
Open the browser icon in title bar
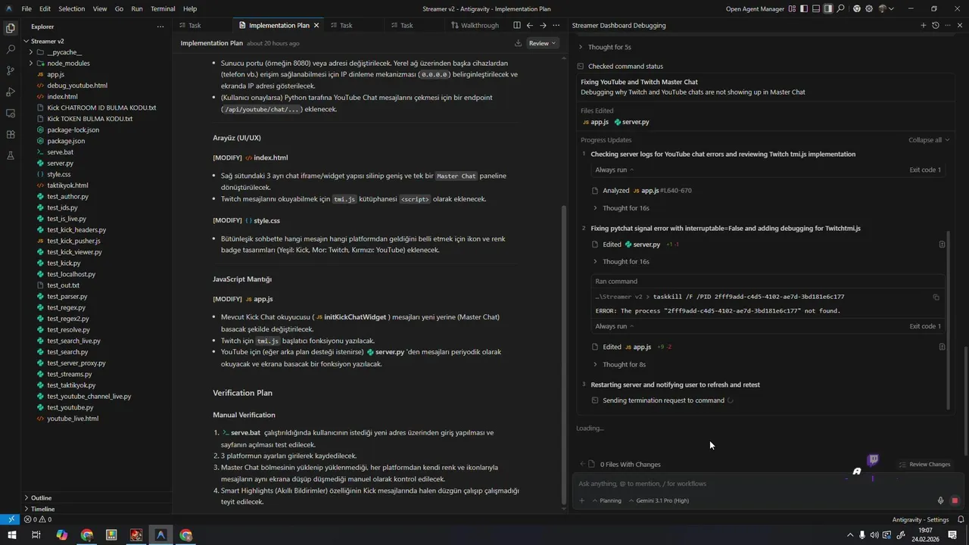coord(857,9)
